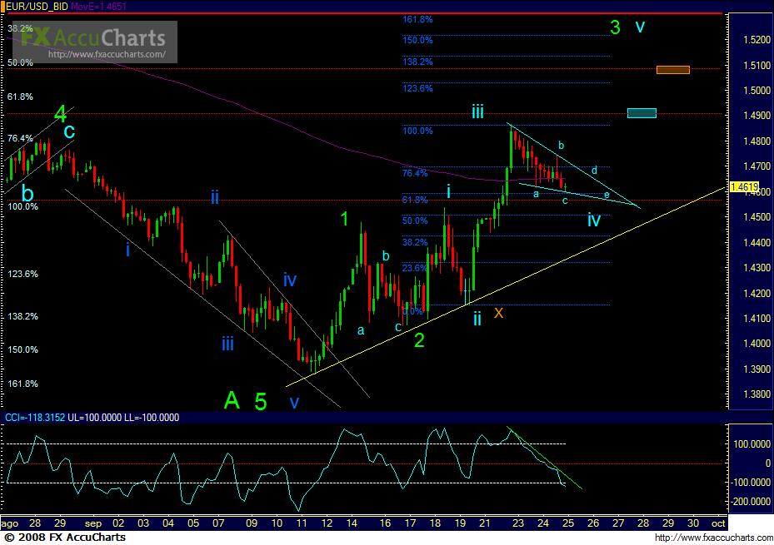Click the teal rectangle target zone

(642, 112)
